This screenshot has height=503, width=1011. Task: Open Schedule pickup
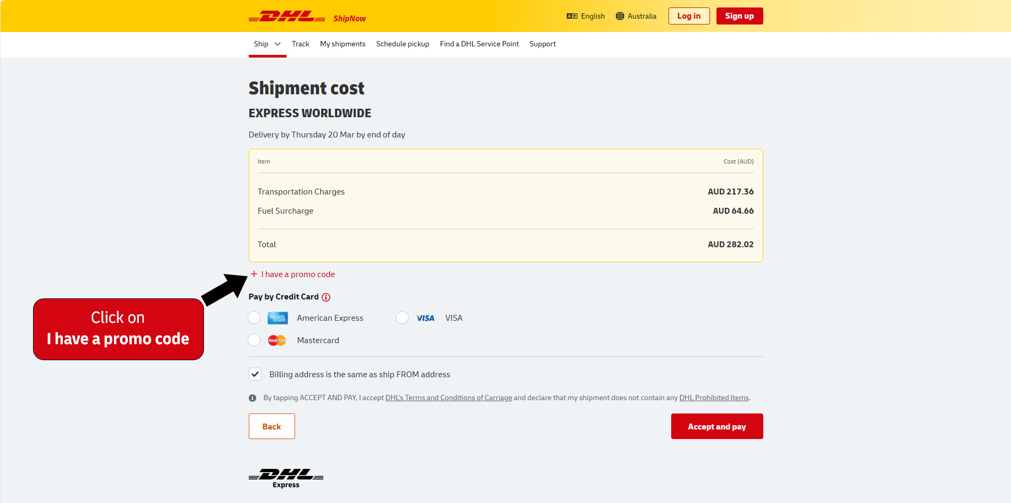[x=403, y=44]
